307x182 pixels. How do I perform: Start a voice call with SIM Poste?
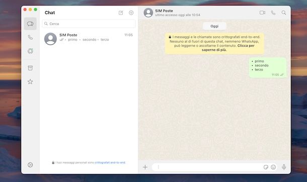273,13
